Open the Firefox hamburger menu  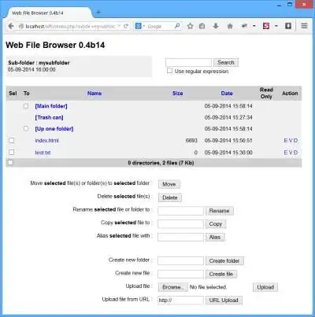(x=304, y=26)
